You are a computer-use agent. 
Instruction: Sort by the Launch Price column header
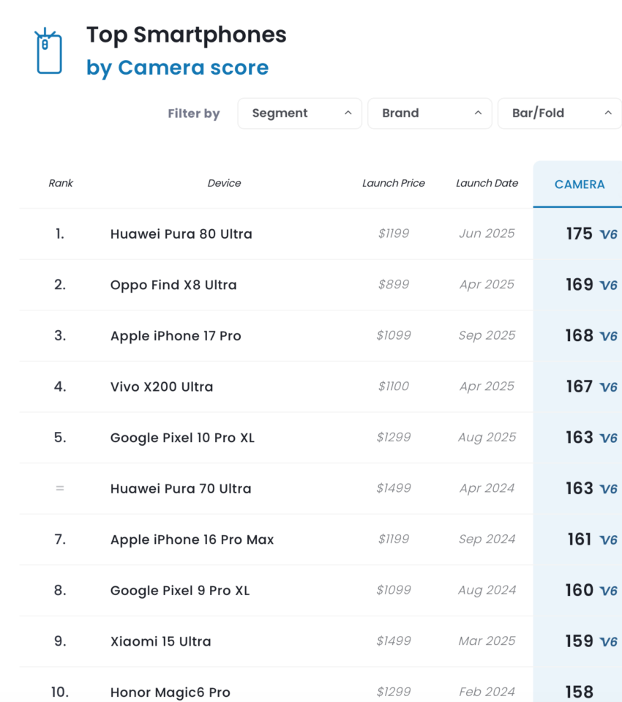click(x=394, y=183)
